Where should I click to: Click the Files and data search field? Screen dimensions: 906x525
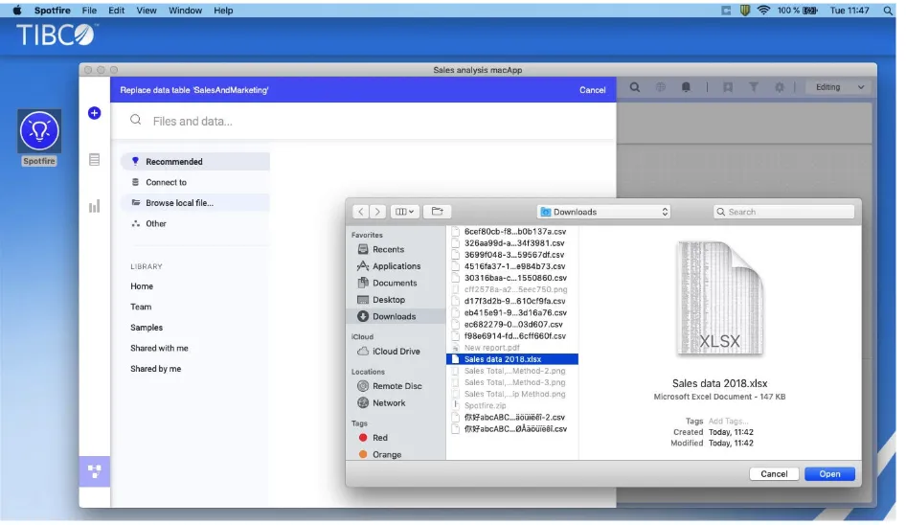coord(363,121)
